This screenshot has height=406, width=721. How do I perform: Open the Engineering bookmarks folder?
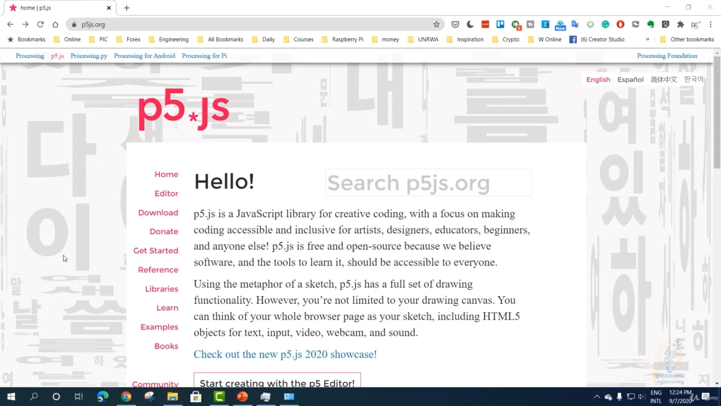168,39
